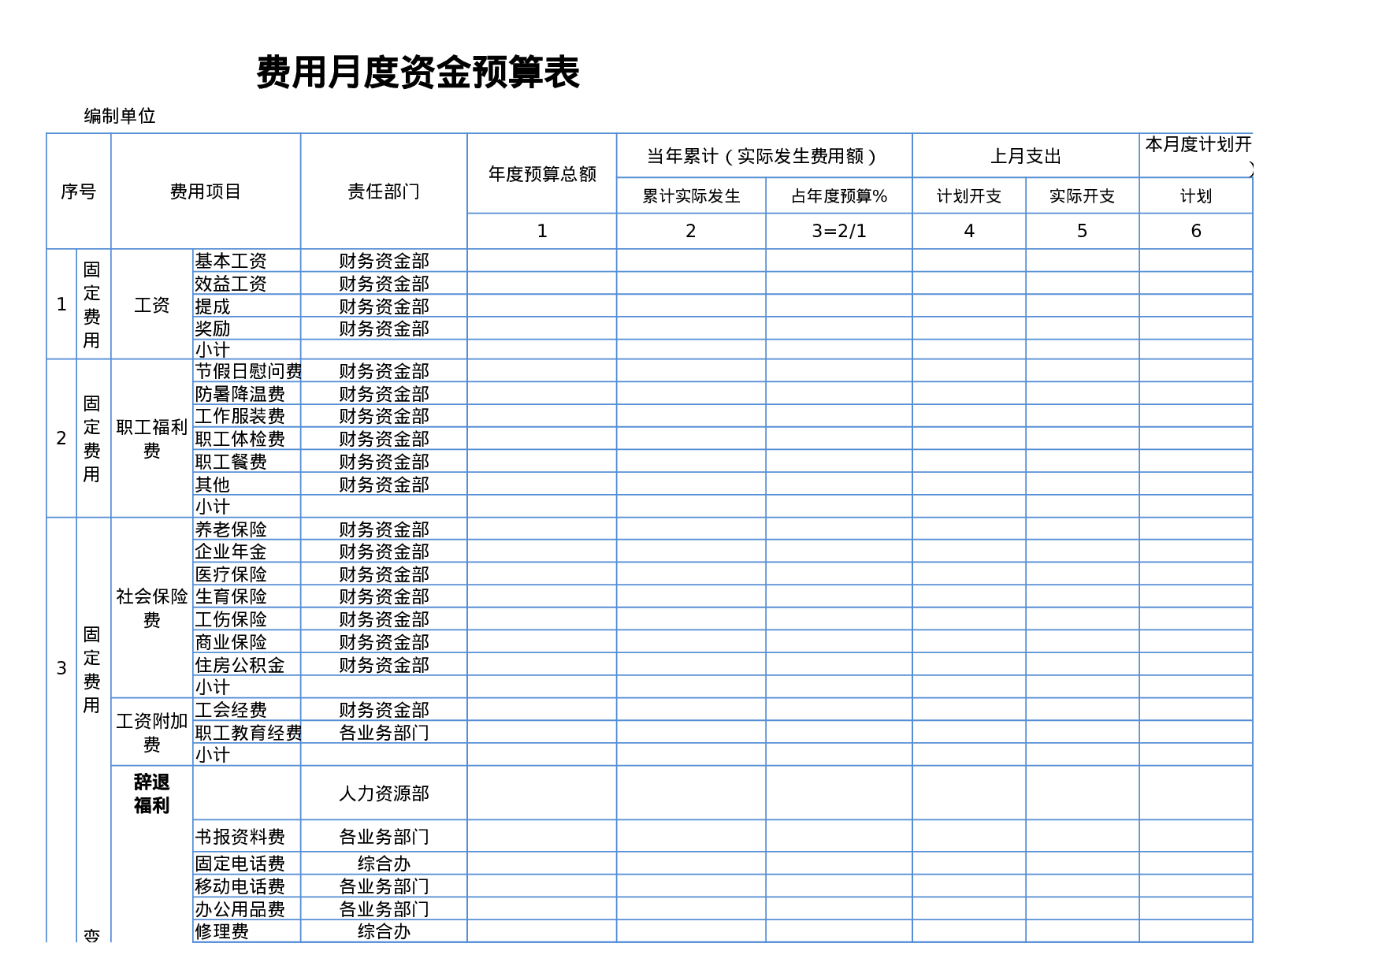Select the 辞退福利 bold cell
This screenshot has height=977, width=1382.
pos(151,792)
